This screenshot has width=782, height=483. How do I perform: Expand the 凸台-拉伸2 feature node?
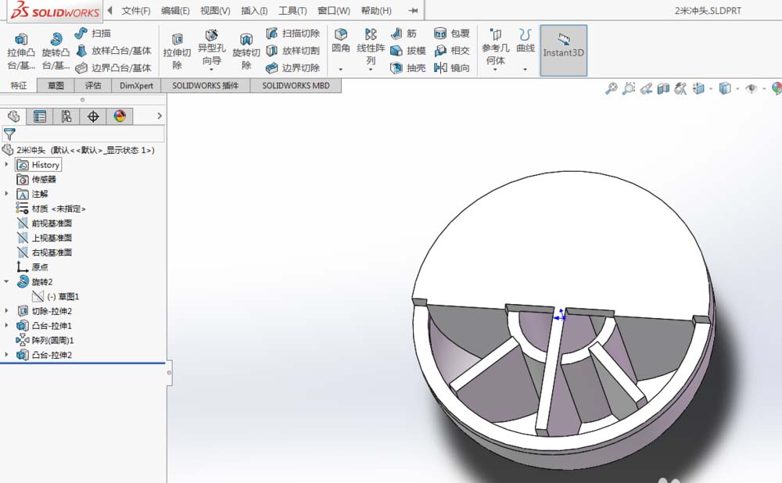[6, 355]
